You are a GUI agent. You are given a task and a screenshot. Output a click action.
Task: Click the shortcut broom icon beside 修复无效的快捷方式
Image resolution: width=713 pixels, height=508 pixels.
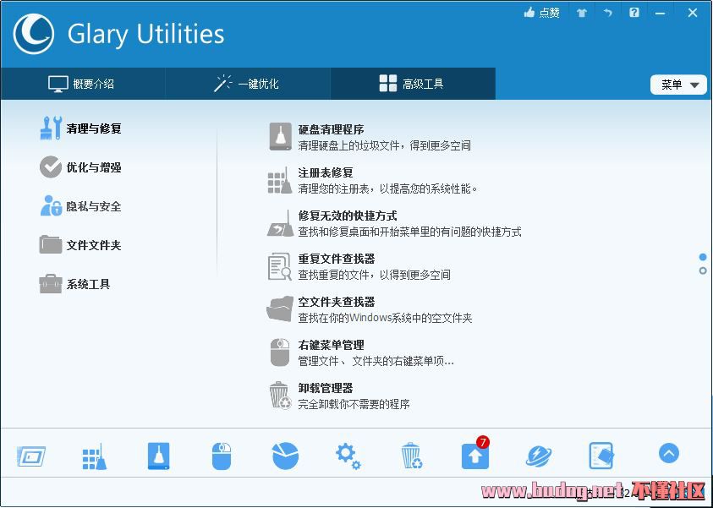tap(280, 223)
